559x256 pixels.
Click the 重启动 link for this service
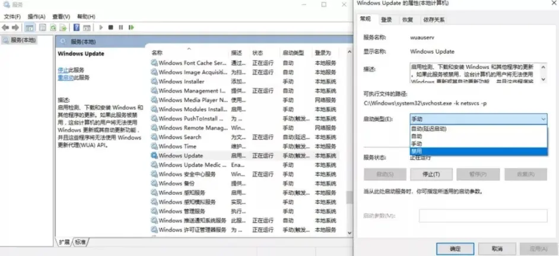[66, 77]
